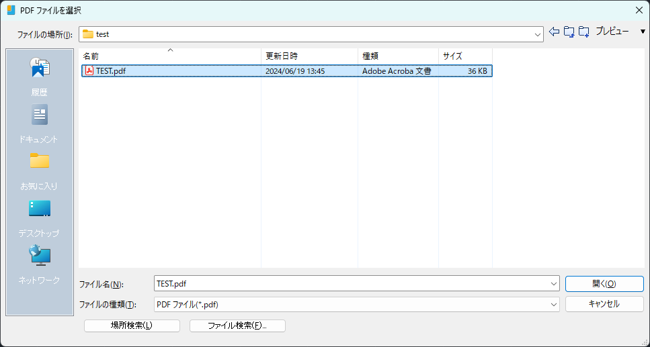Click the ファイル検索(F)... button
This screenshot has width=650, height=347.
(237, 326)
